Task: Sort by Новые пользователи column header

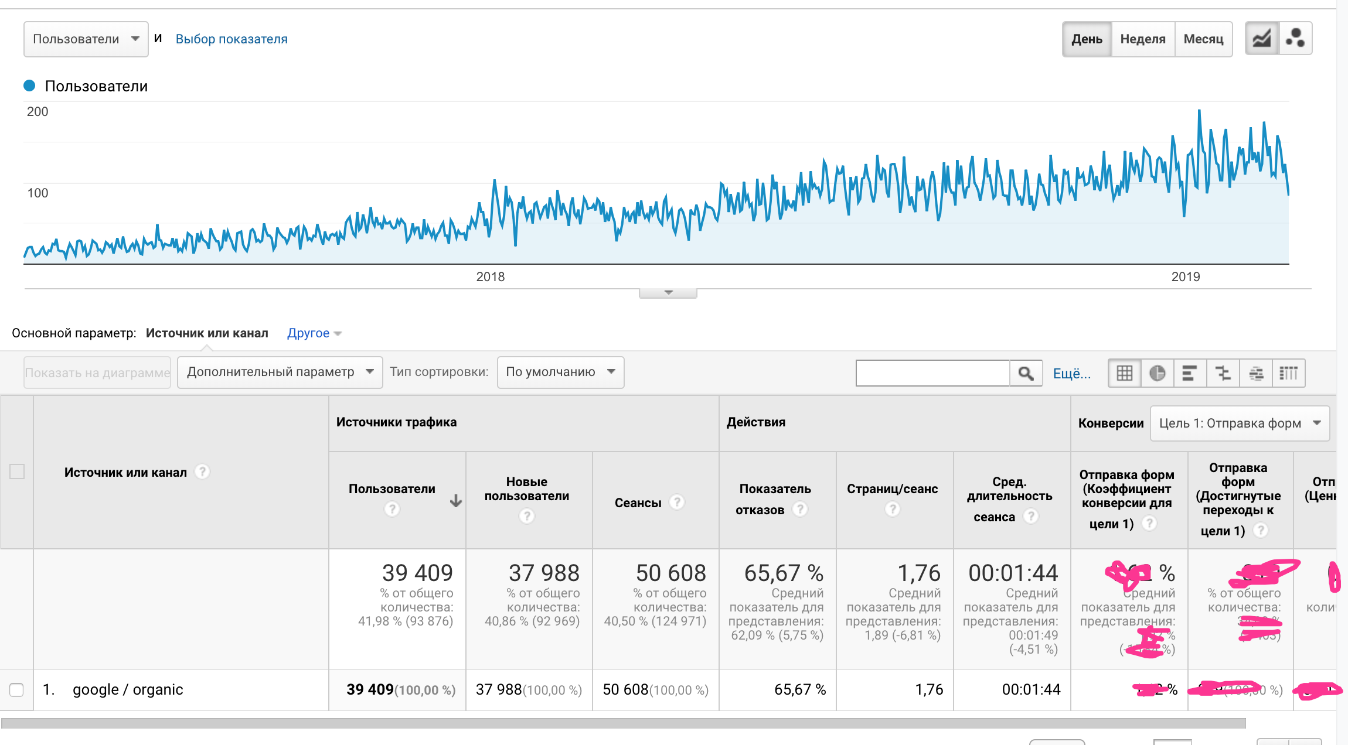Action: tap(526, 489)
